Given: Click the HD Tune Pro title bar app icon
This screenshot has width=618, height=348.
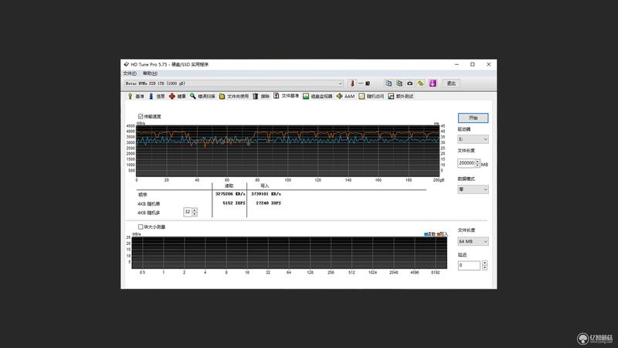Looking at the screenshot, I should 126,64.
